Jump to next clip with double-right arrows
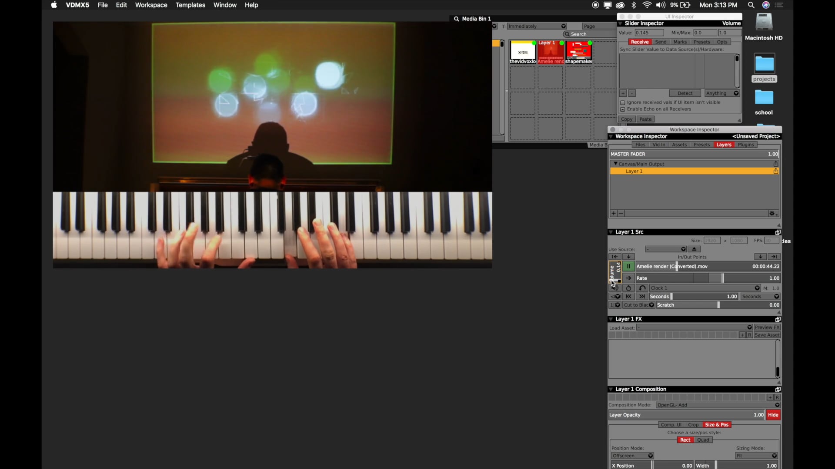Viewport: 835px width, 469px height. point(642,297)
